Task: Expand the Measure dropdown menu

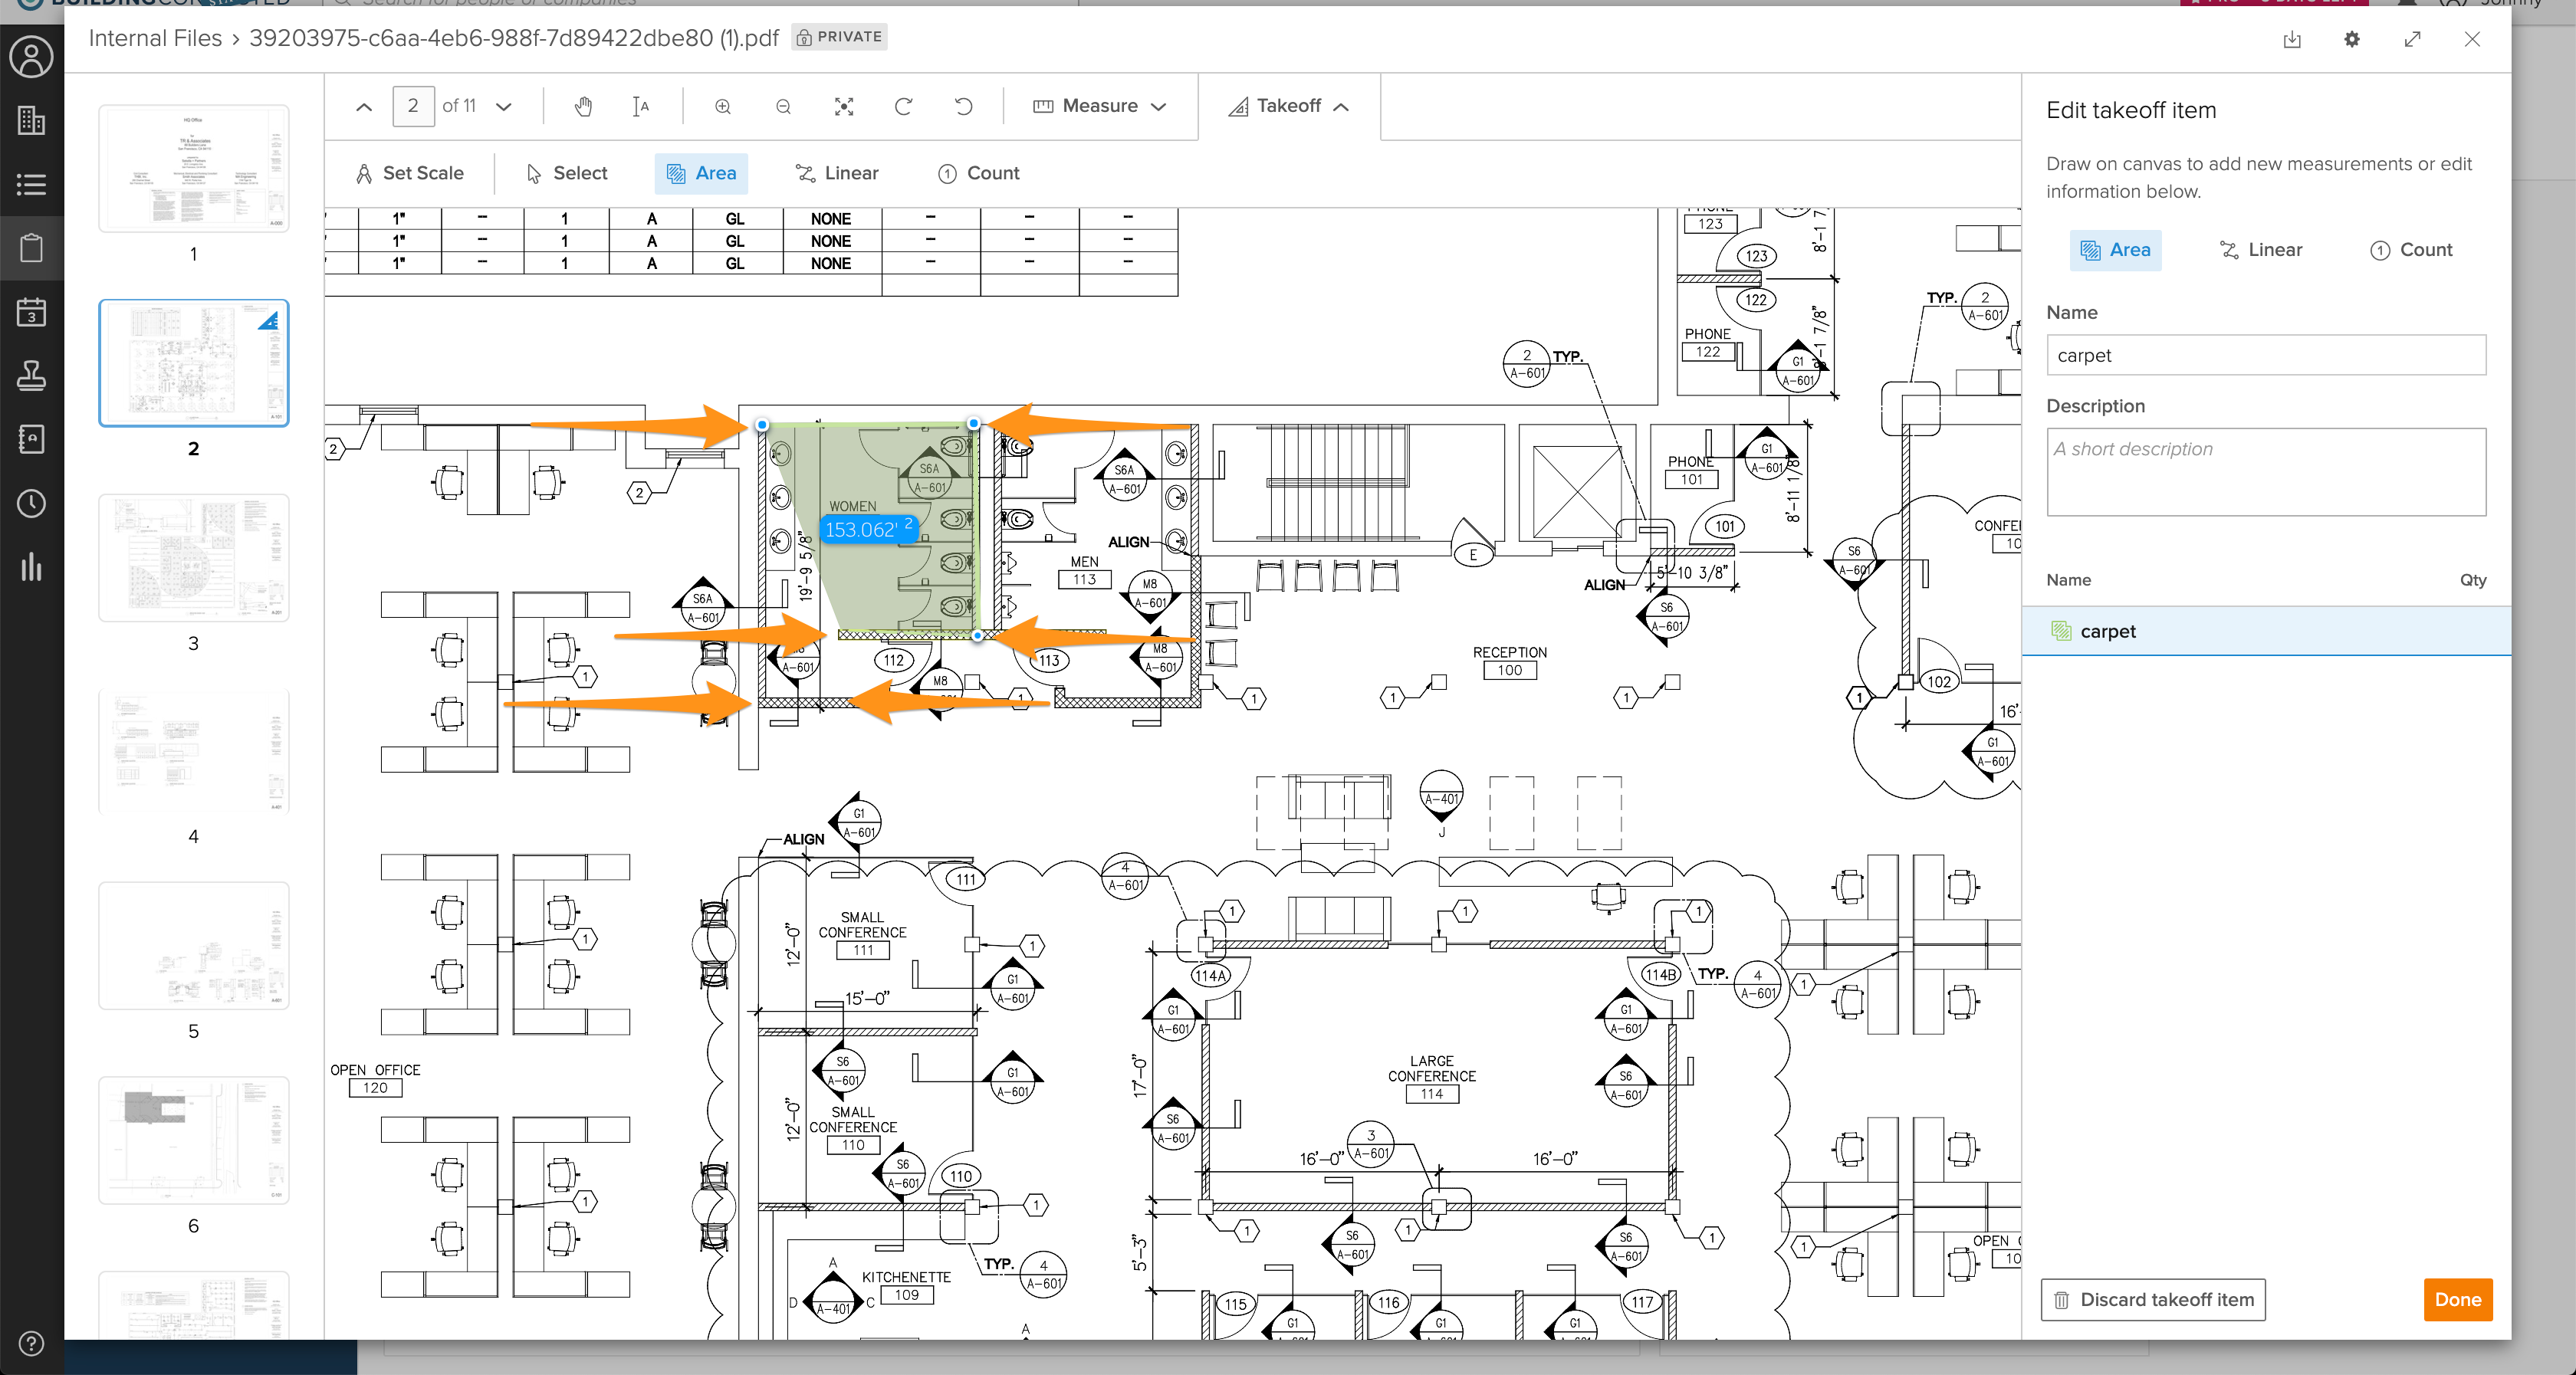Action: [1099, 106]
